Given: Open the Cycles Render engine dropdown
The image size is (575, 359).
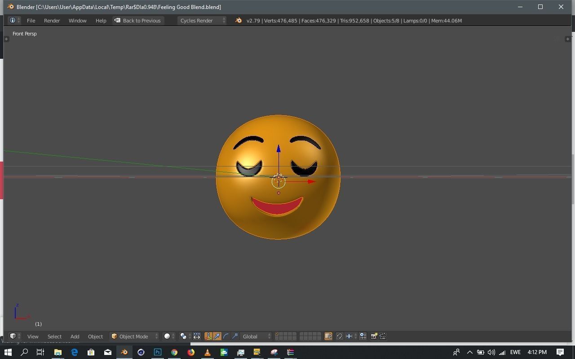Looking at the screenshot, I should click(202, 21).
